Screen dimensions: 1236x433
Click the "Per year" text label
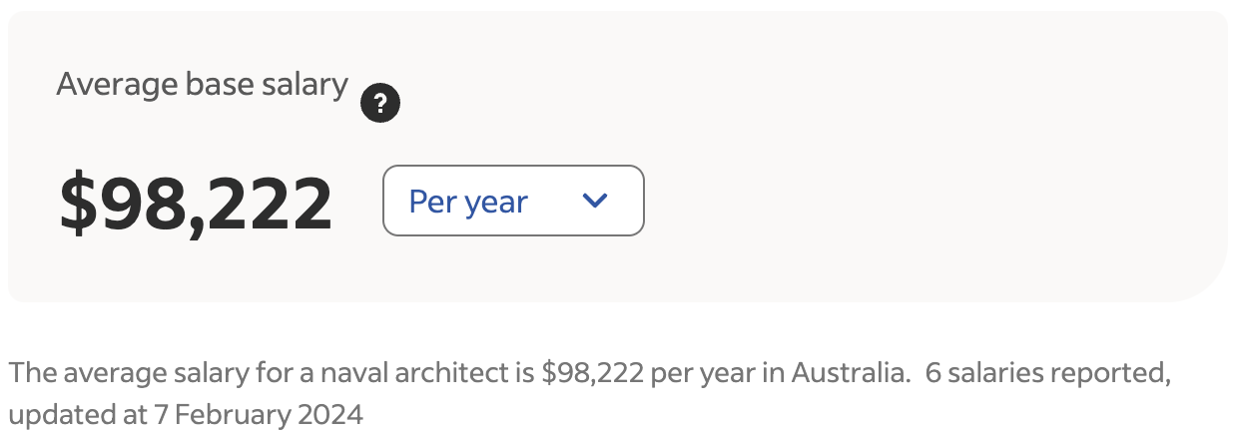pos(468,202)
